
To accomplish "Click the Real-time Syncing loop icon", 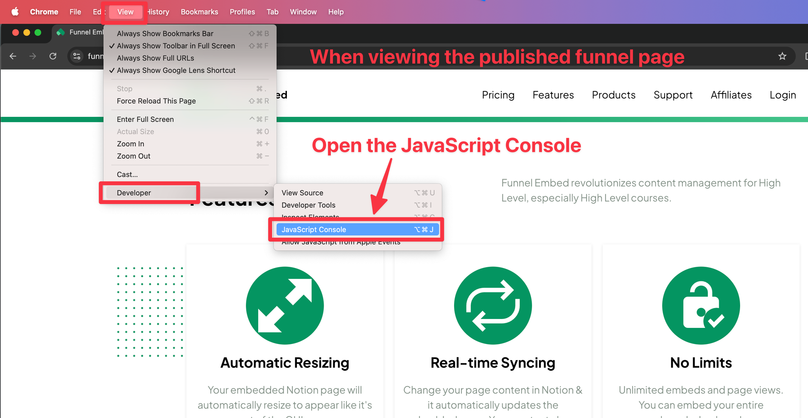I will click(x=493, y=306).
